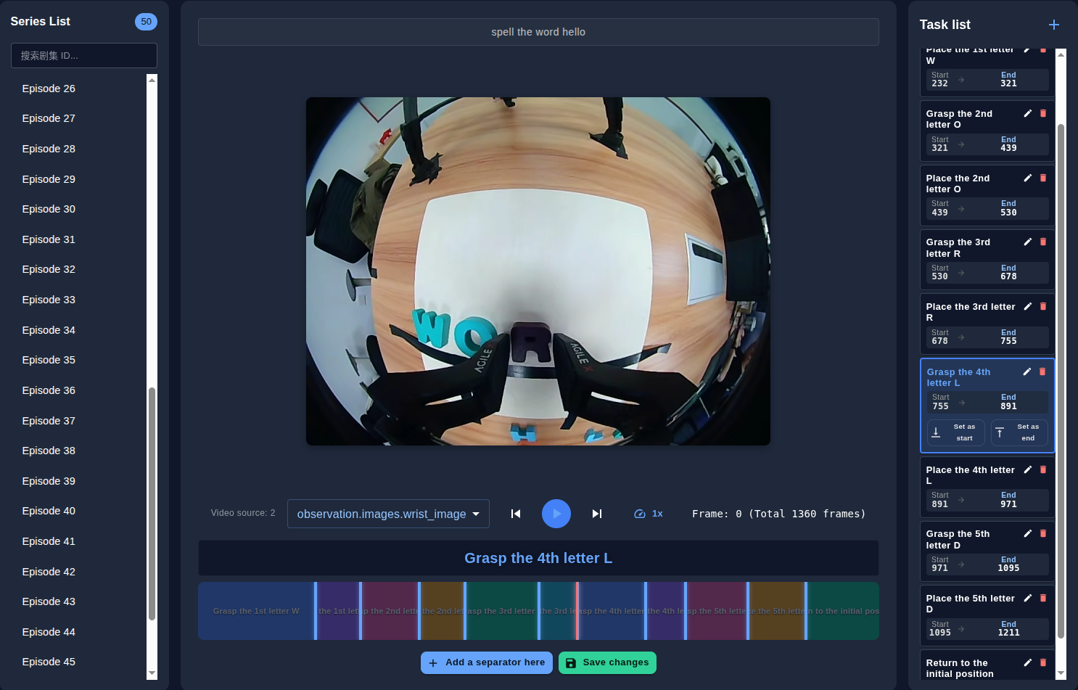Add a new task with the plus icon

coord(1054,25)
